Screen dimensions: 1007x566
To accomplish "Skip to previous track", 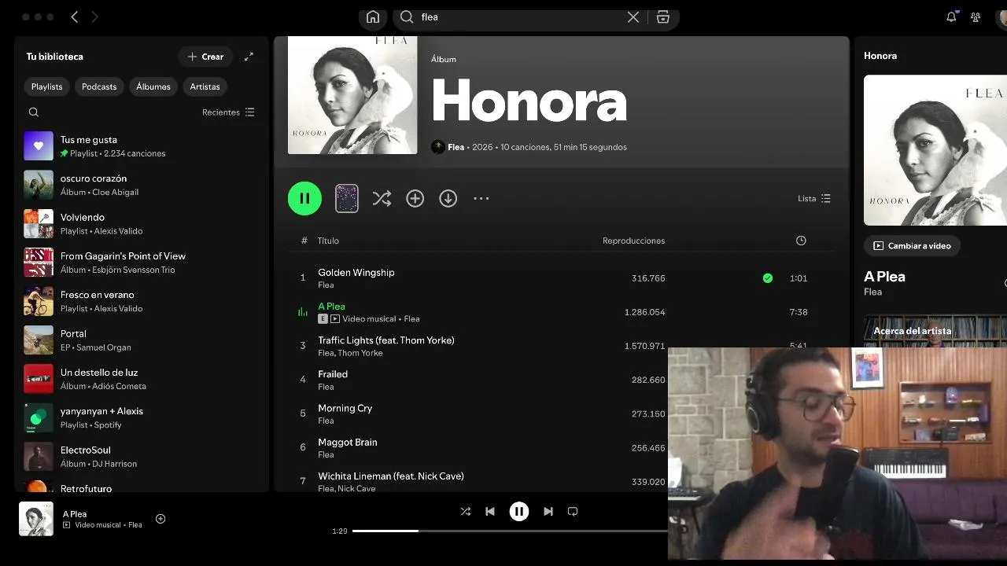I will pyautogui.click(x=490, y=512).
